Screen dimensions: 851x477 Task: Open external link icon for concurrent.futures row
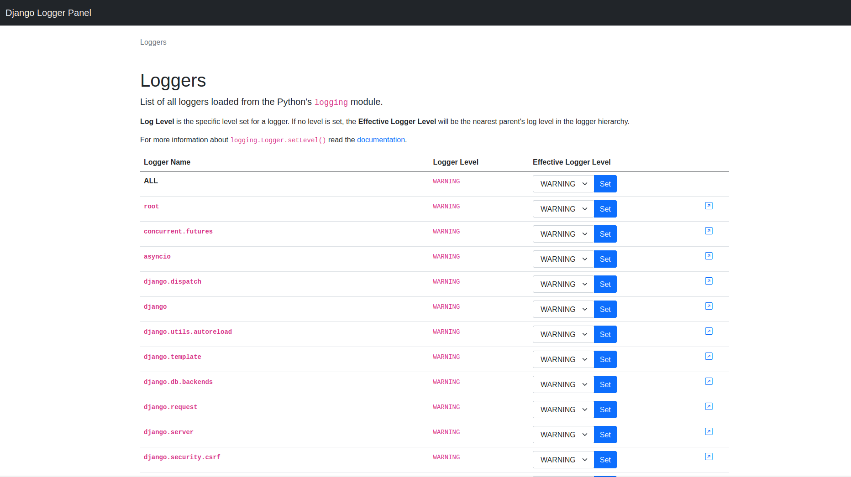(x=709, y=231)
